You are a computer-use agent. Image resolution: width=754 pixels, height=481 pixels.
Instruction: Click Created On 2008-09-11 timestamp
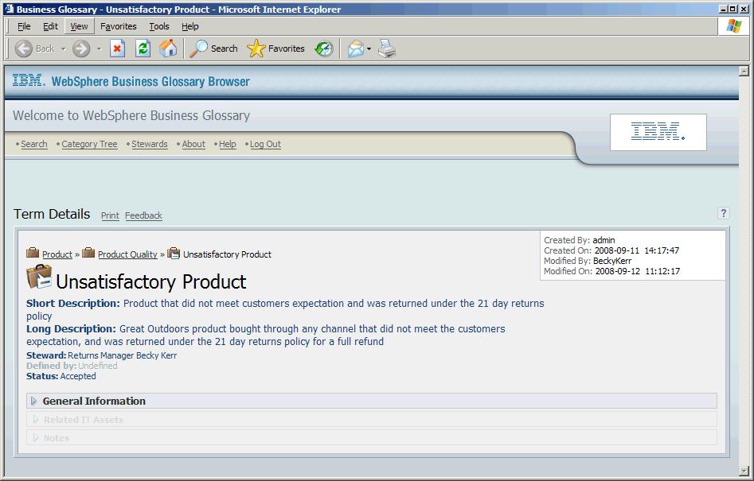click(x=611, y=250)
